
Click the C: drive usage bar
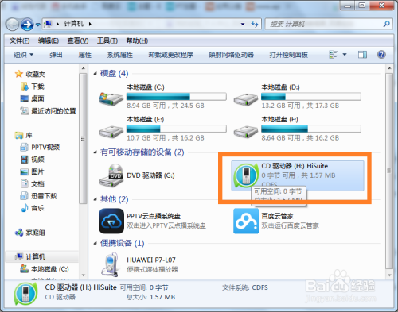pos(177,97)
